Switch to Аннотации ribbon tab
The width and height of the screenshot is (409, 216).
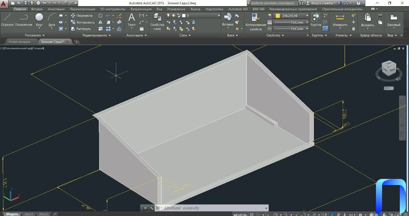click(x=56, y=9)
